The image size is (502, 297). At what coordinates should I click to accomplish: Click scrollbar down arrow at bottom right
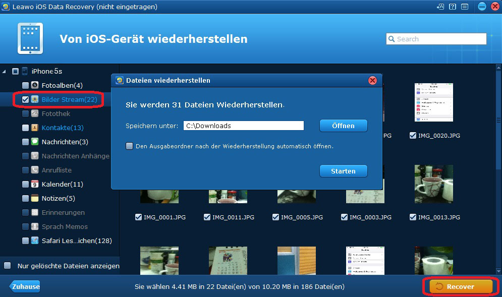pyautogui.click(x=498, y=271)
